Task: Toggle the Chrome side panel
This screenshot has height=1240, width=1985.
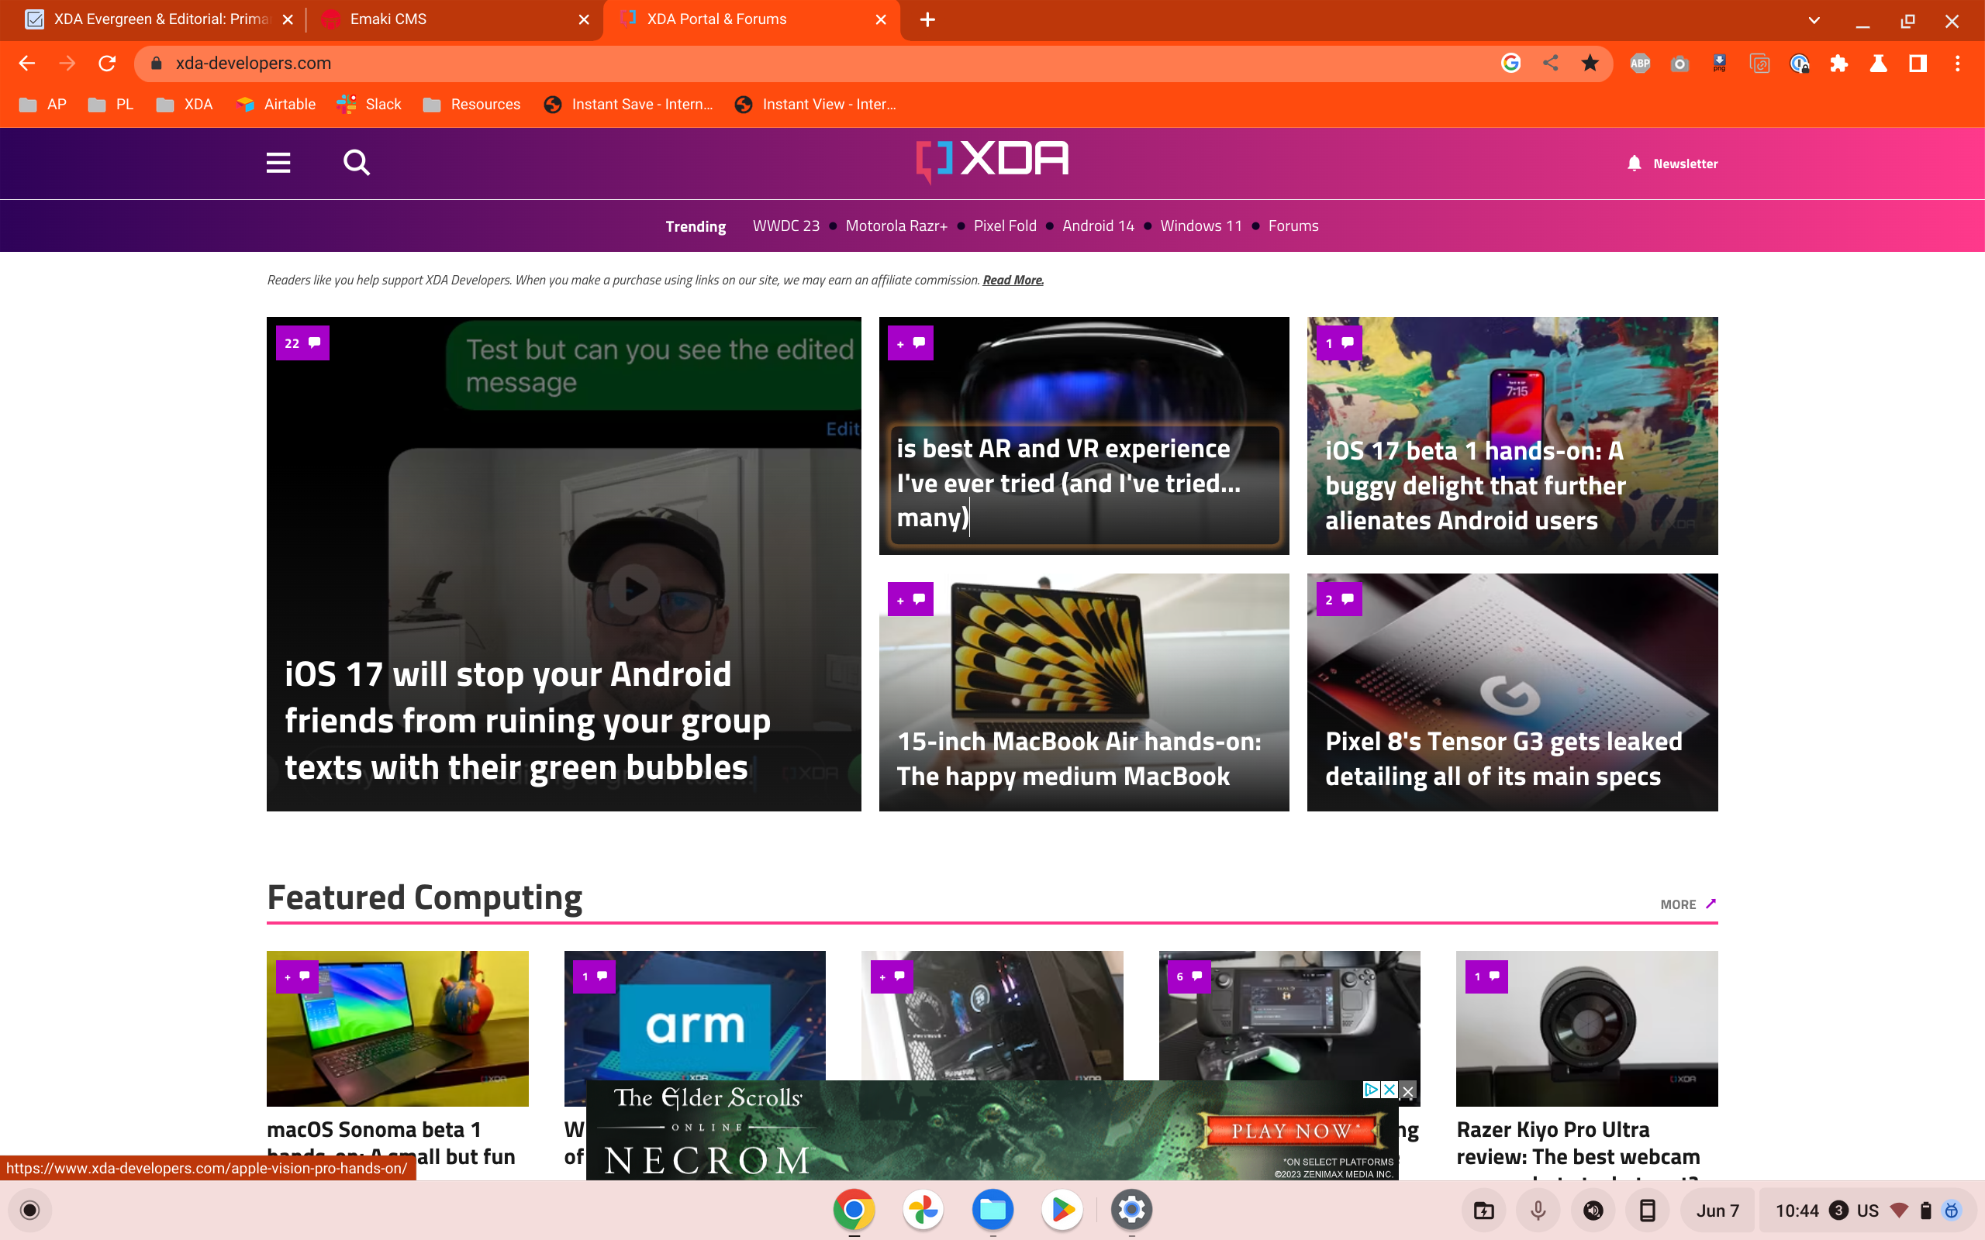Action: tap(1918, 63)
